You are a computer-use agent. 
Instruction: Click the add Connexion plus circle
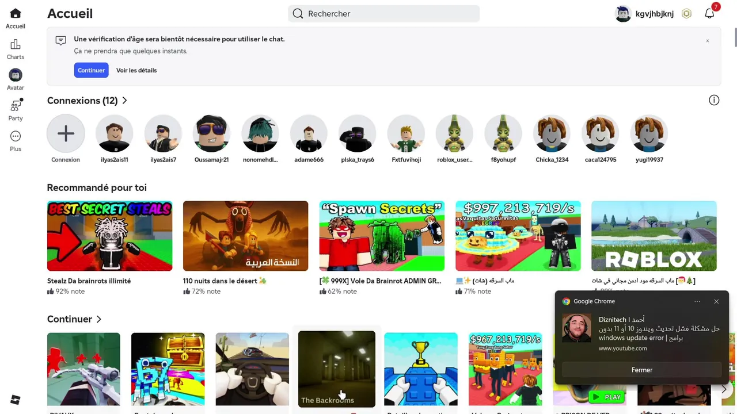coord(66,133)
